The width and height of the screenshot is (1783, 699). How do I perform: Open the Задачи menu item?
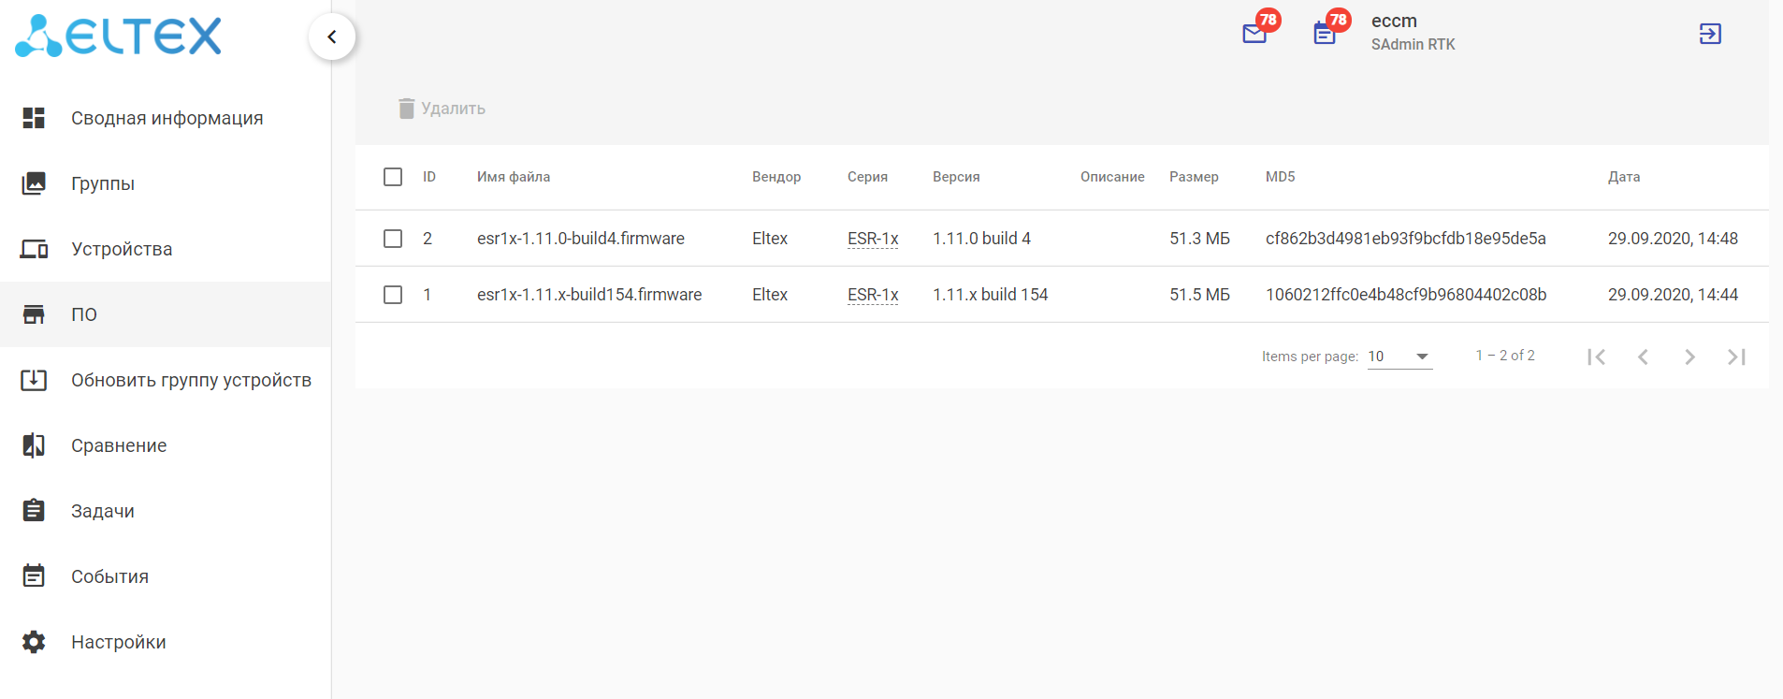pos(103,511)
